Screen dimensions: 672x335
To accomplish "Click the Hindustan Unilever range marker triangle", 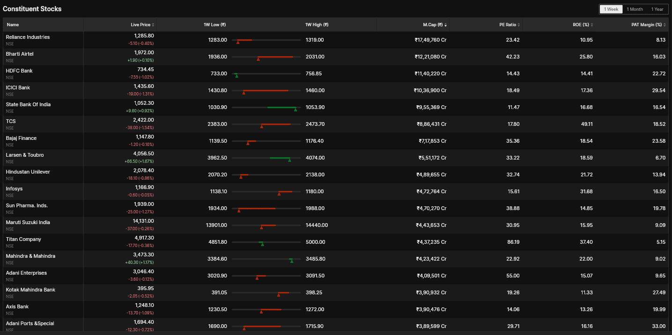I will tap(241, 177).
